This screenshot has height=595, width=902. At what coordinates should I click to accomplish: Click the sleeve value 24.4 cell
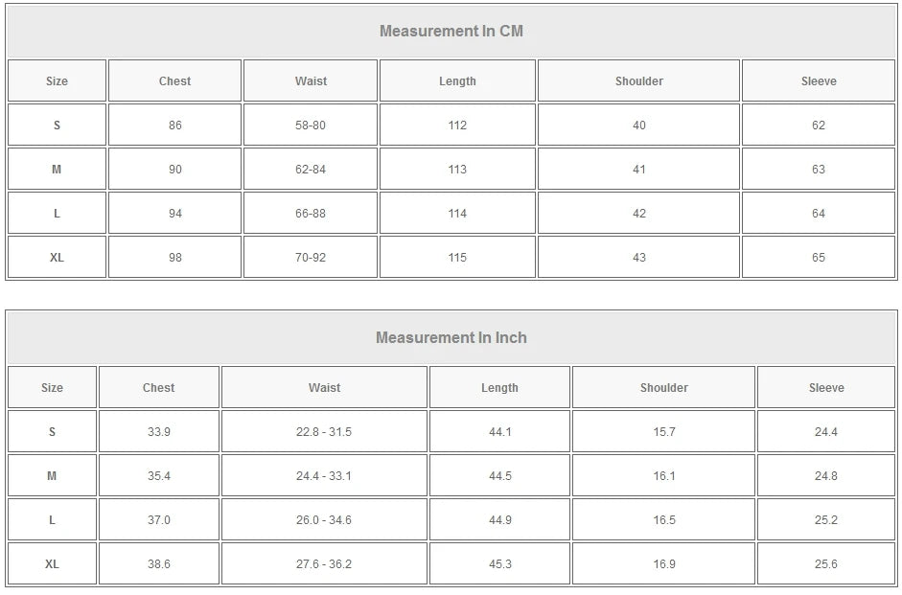(826, 432)
